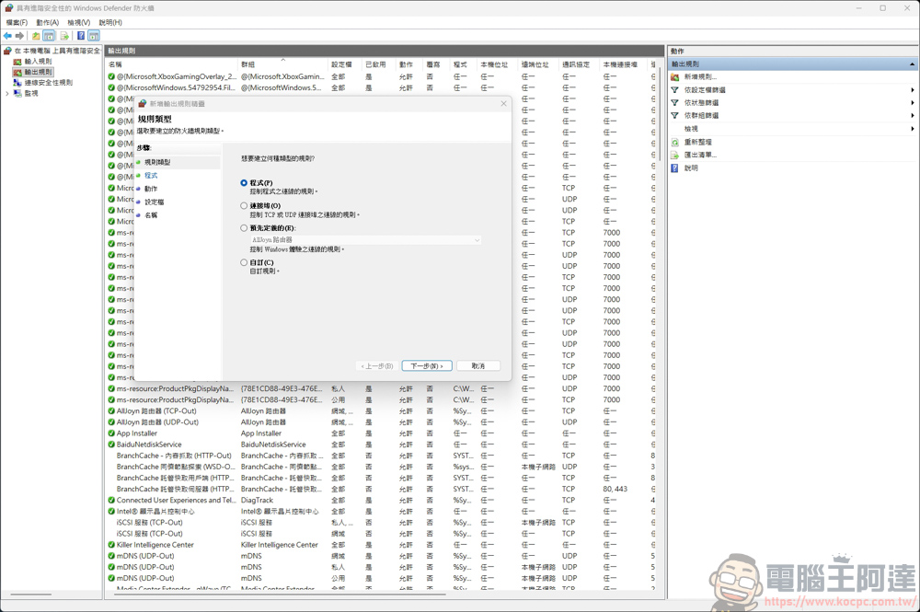920x612 pixels.
Task: Click the toolbar export list icon
Action: coord(64,36)
